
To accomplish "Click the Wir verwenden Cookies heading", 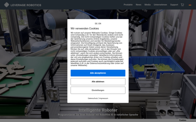I will point(85,29).
